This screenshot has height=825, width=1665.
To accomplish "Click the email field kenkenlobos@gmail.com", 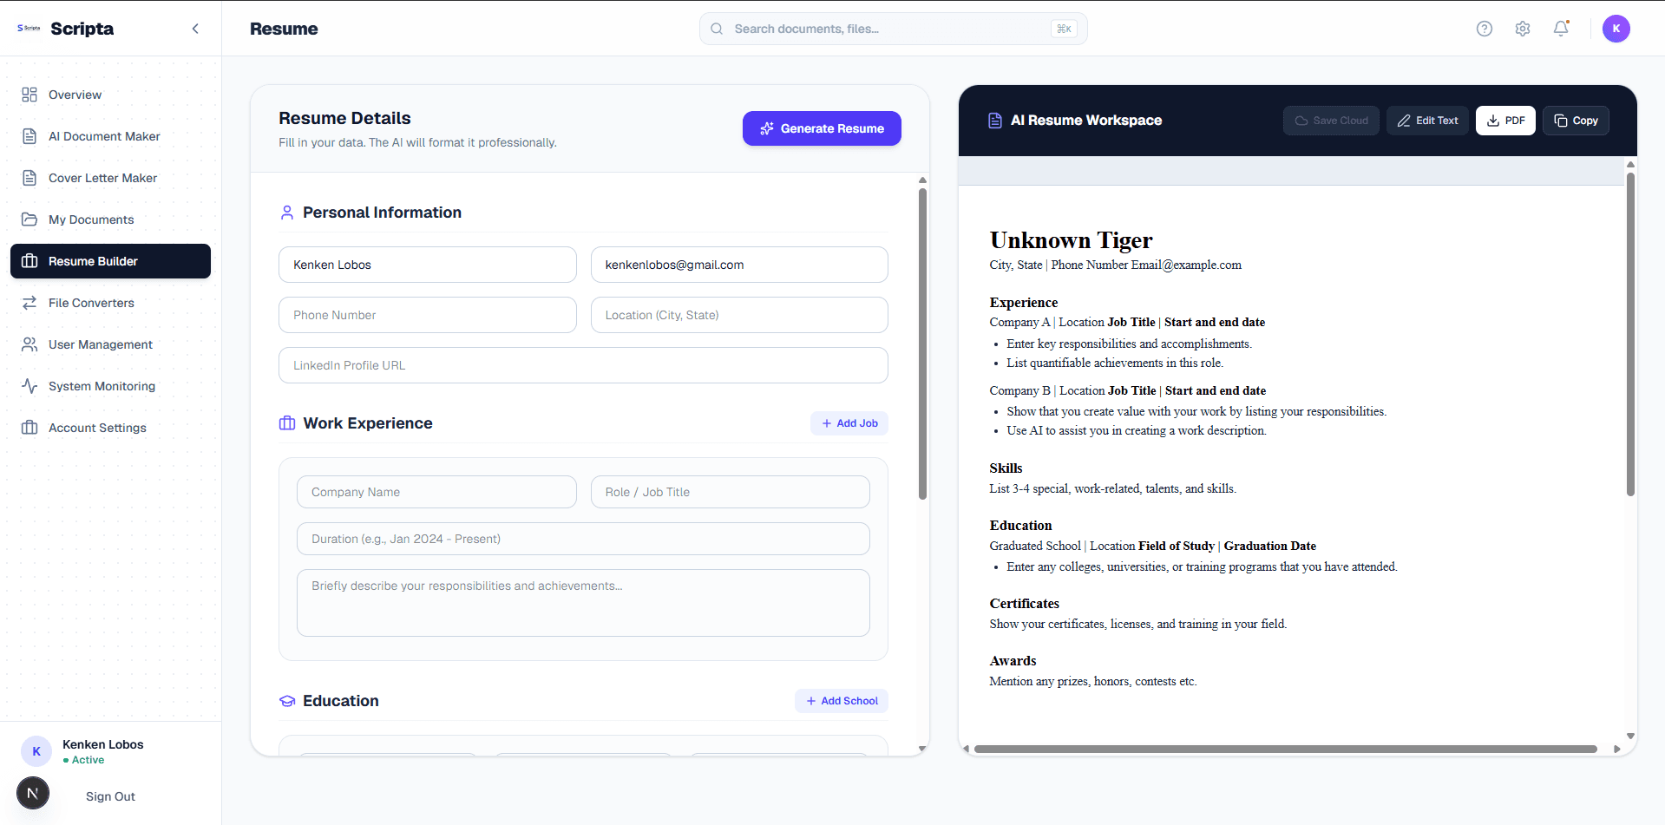I will (x=739, y=265).
